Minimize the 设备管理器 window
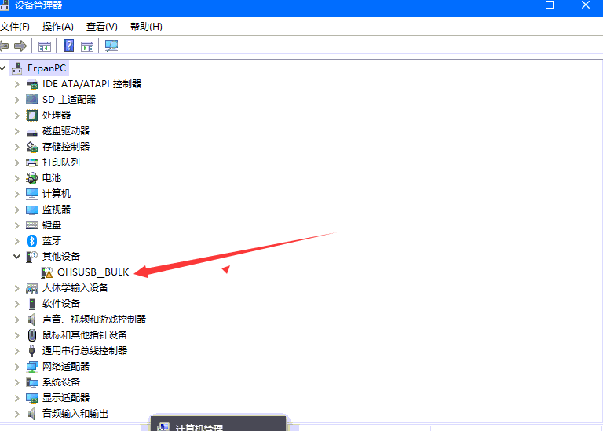 pos(514,5)
